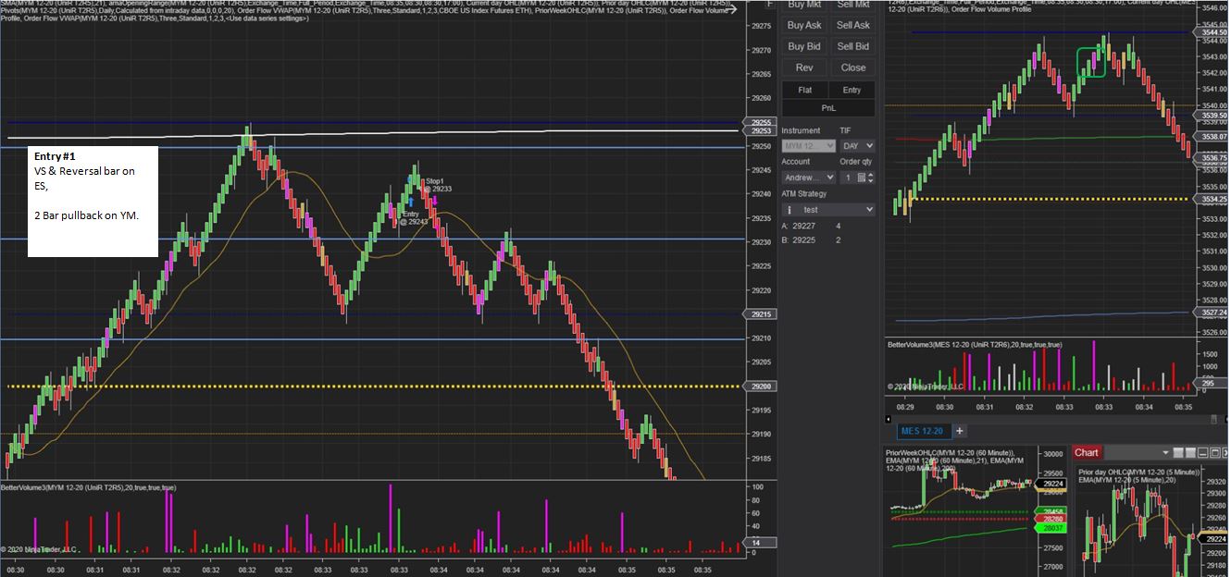1231x577 pixels.
Task: Click Entry price display box
Action: click(852, 90)
